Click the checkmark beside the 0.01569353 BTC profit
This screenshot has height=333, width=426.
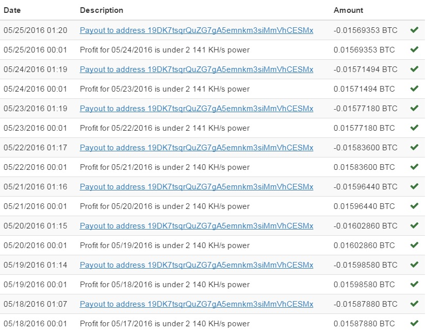[414, 49]
